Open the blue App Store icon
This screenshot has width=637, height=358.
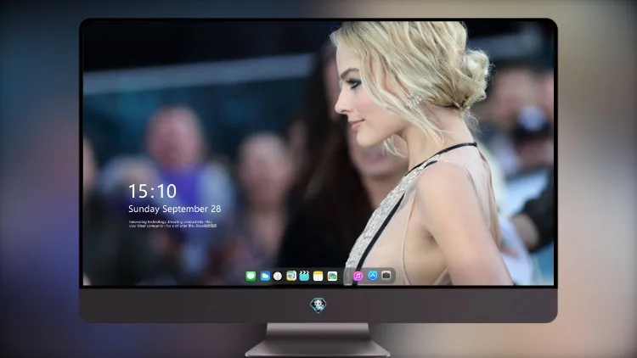pos(373,276)
